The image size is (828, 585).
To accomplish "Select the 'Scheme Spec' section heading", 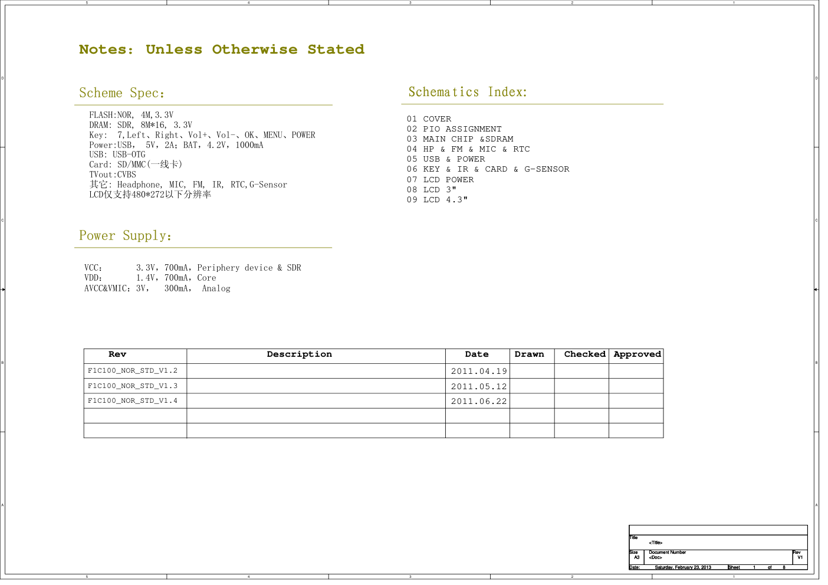I will tap(121, 93).
